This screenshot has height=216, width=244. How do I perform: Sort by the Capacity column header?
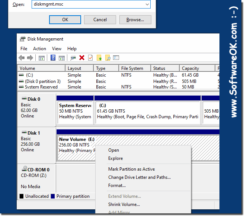tap(197, 68)
